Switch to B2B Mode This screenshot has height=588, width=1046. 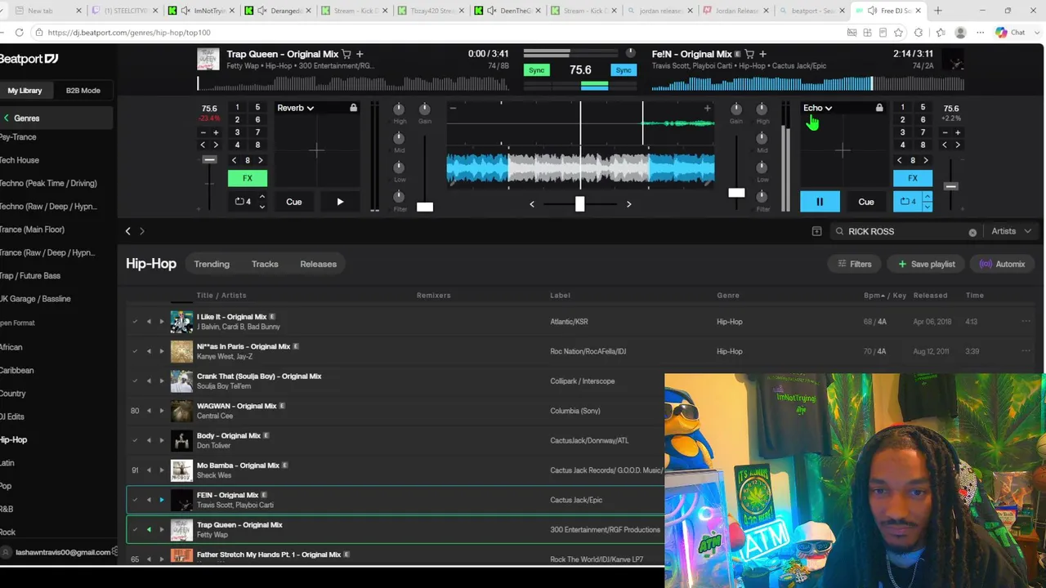click(x=83, y=91)
